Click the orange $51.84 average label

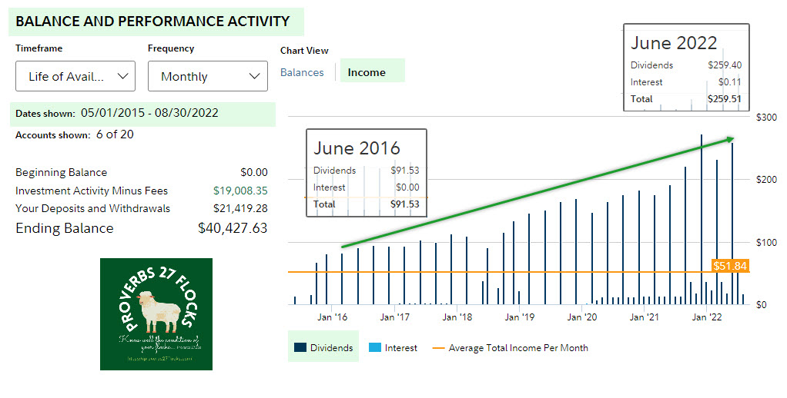pos(730,266)
